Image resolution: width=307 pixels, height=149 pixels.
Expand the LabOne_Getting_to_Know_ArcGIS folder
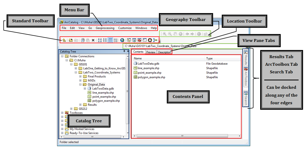[76, 68]
